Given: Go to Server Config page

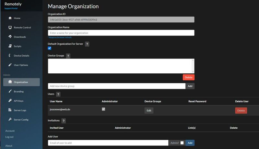Looking at the screenshot, I should pos(21,120).
